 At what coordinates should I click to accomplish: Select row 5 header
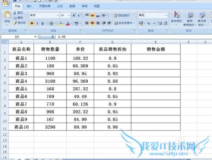5,81
